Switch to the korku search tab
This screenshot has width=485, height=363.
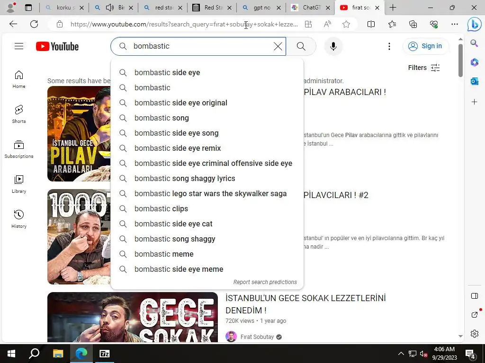(64, 8)
